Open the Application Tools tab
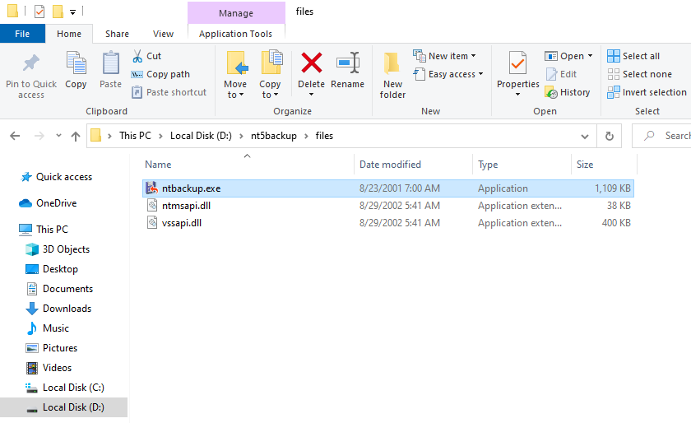691x423 pixels. pos(236,34)
